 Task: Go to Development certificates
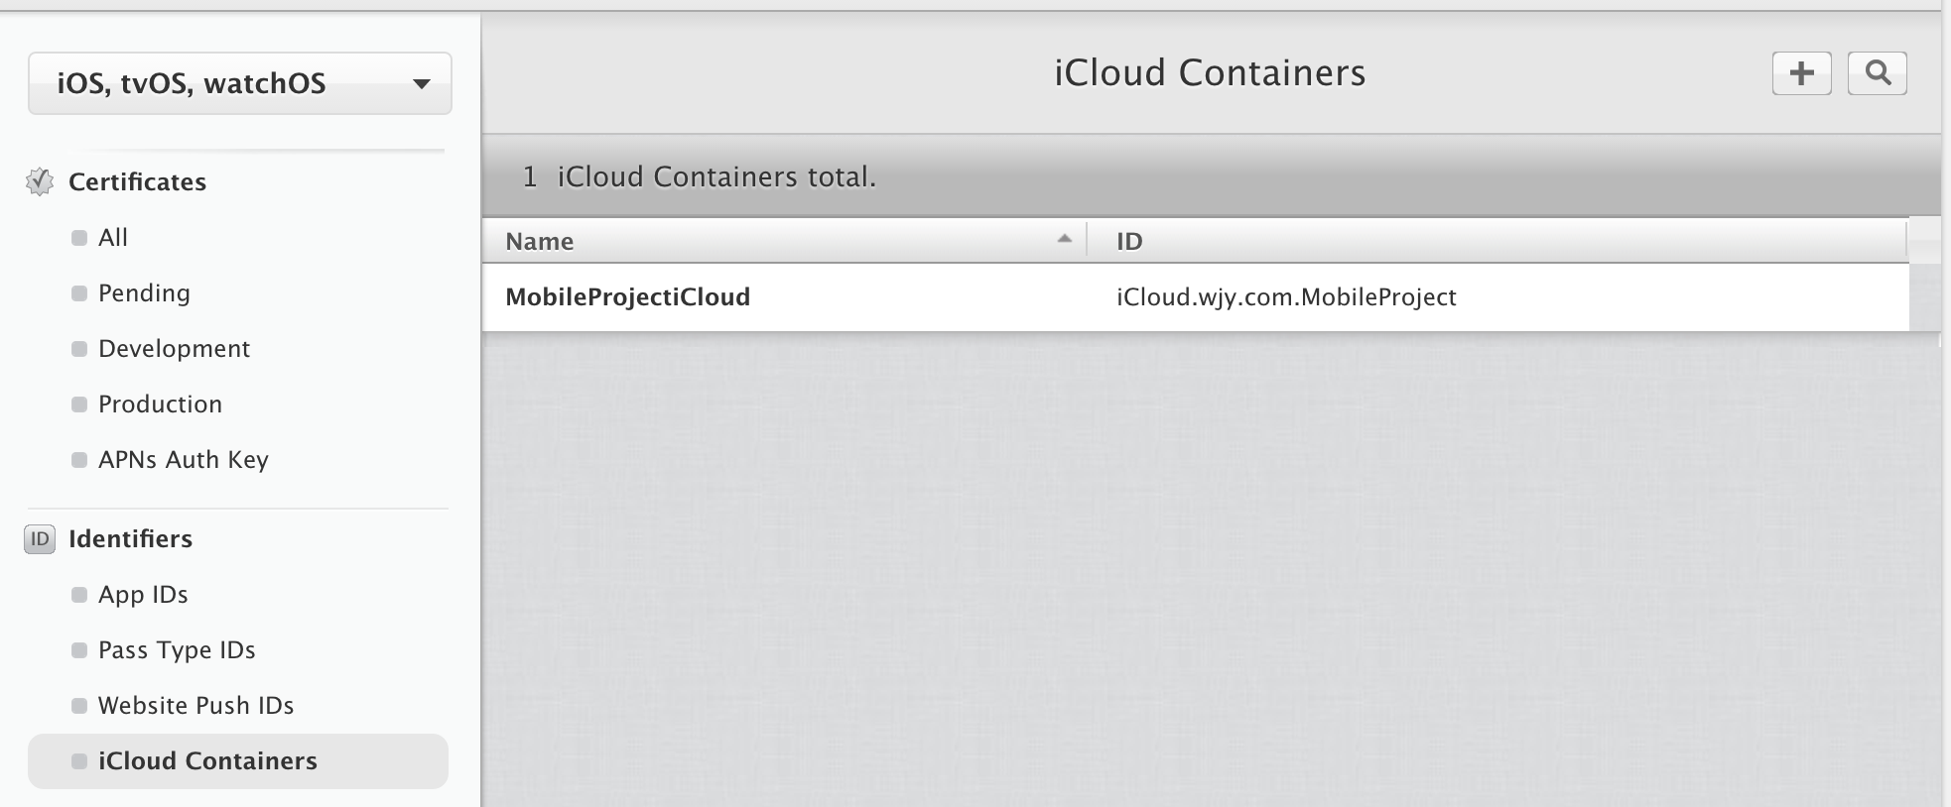(174, 348)
